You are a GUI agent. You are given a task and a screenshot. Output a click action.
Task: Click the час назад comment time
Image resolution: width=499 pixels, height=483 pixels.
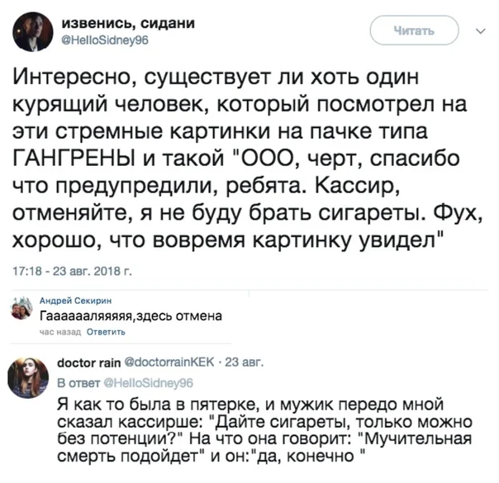tap(55, 333)
